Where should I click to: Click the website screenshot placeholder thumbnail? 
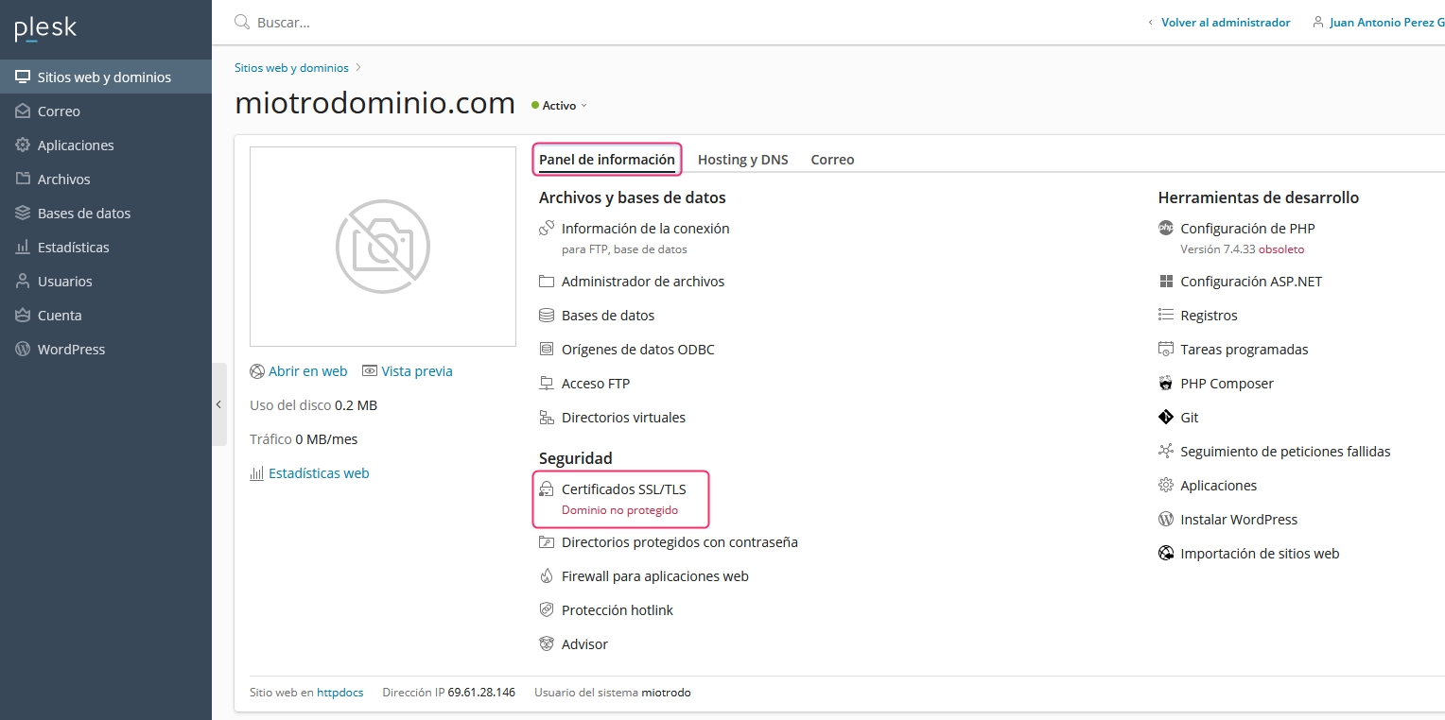382,247
